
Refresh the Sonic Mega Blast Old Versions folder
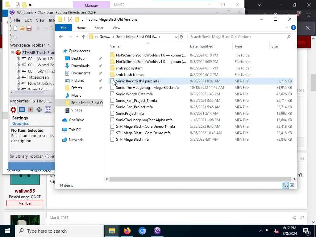[x=181, y=37]
